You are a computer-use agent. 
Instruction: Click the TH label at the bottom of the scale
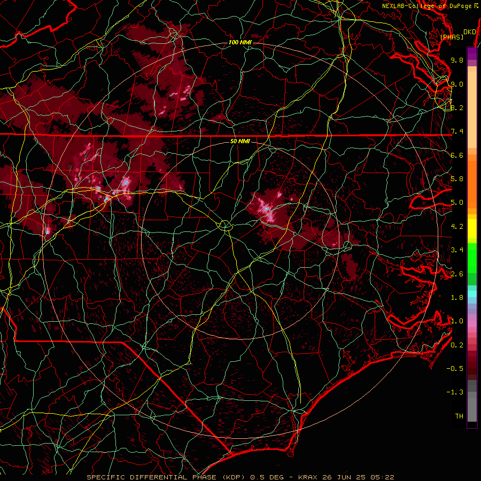(459, 416)
